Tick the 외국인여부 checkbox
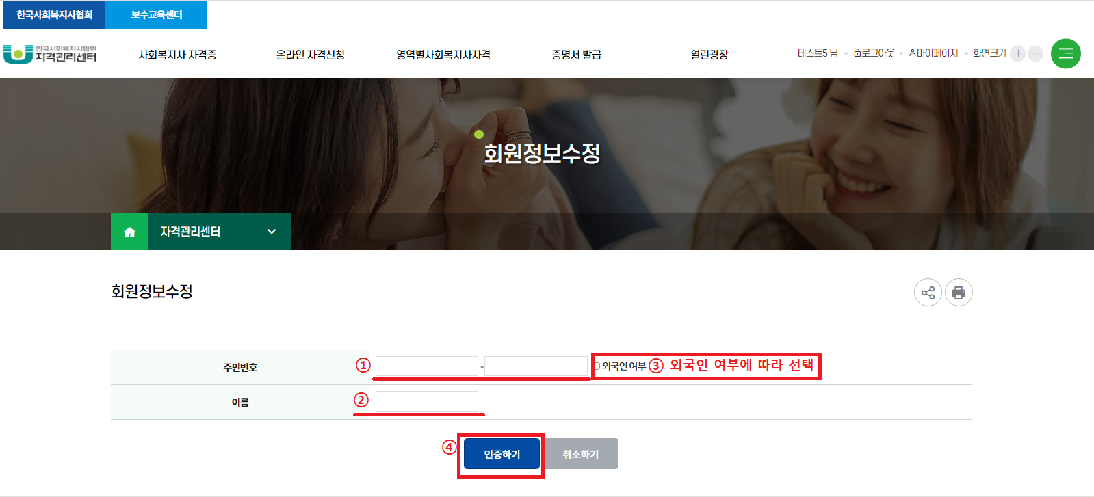Image resolution: width=1094 pixels, height=497 pixels. click(597, 366)
